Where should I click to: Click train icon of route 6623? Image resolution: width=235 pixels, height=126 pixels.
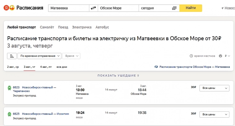[9, 88]
